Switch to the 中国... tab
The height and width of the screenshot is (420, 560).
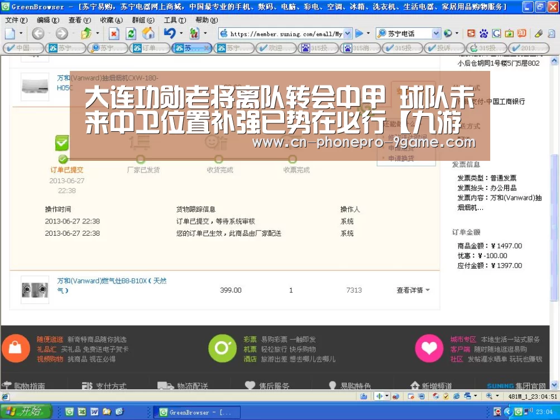click(x=23, y=48)
